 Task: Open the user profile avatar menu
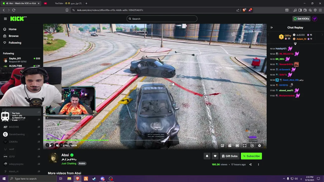point(315,19)
